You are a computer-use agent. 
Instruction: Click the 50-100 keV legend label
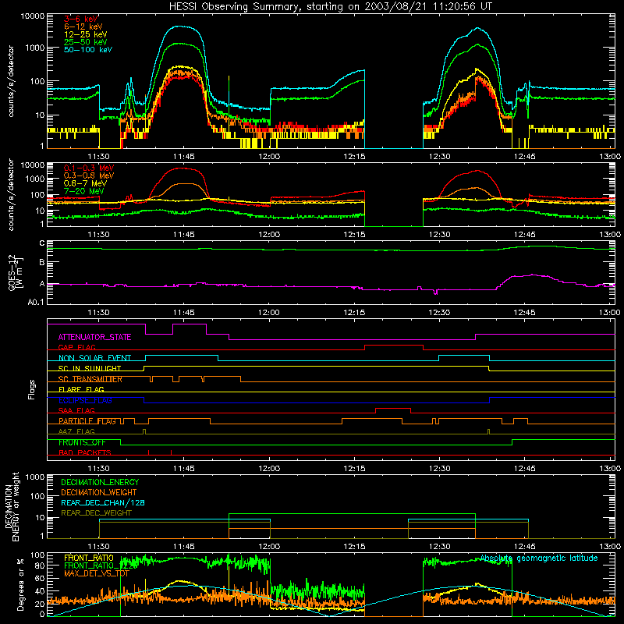88,49
